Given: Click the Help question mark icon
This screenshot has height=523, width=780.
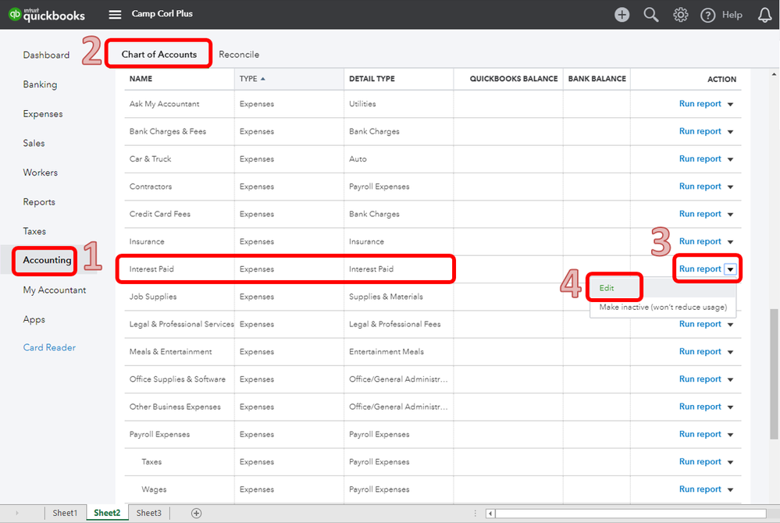Looking at the screenshot, I should (x=707, y=16).
